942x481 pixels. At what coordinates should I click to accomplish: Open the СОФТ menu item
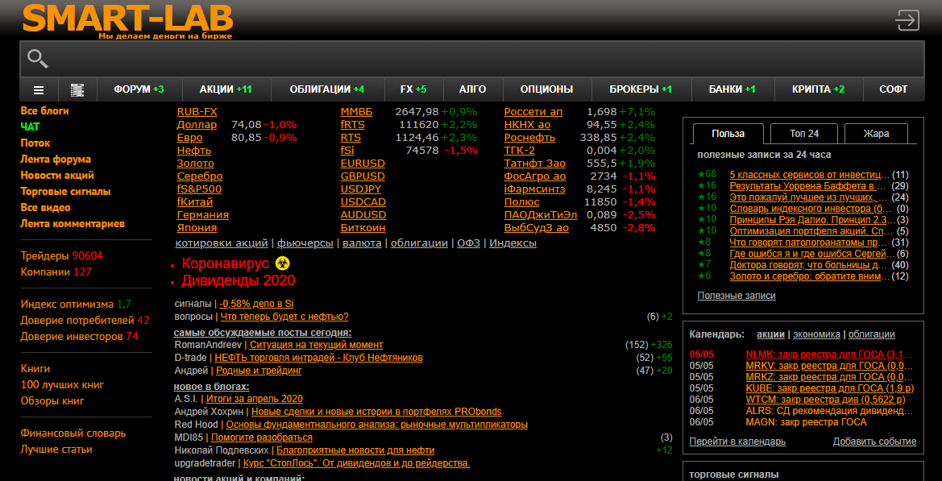tap(894, 89)
